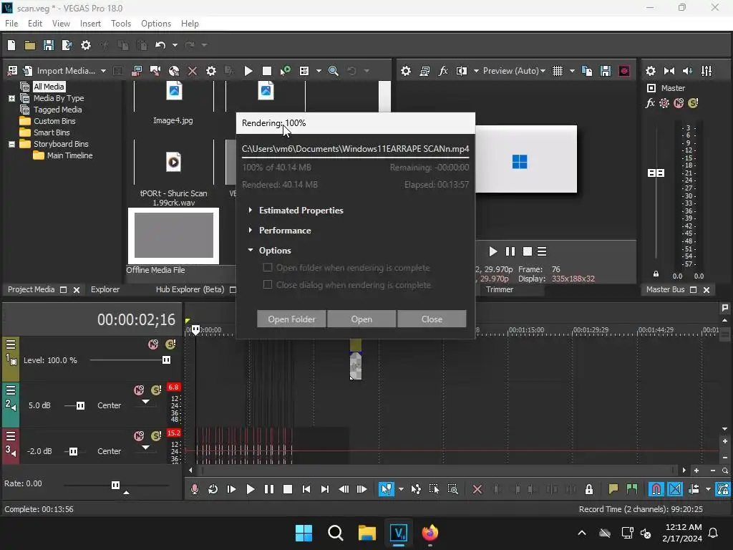
Task: Open the Options menu
Action: (x=155, y=24)
